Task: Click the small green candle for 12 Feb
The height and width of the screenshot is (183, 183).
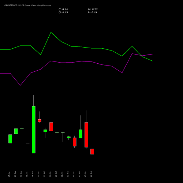Action: 69,137
